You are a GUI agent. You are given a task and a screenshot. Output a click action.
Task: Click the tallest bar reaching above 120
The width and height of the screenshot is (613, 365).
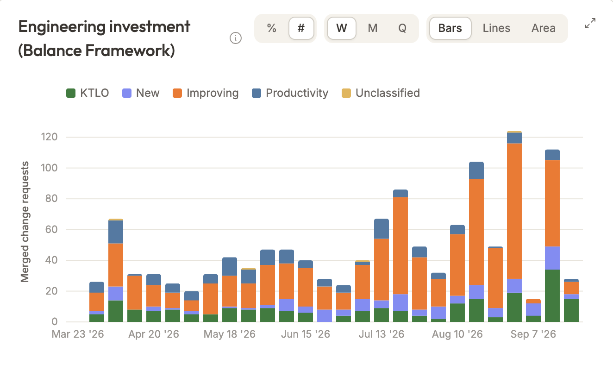point(514,227)
